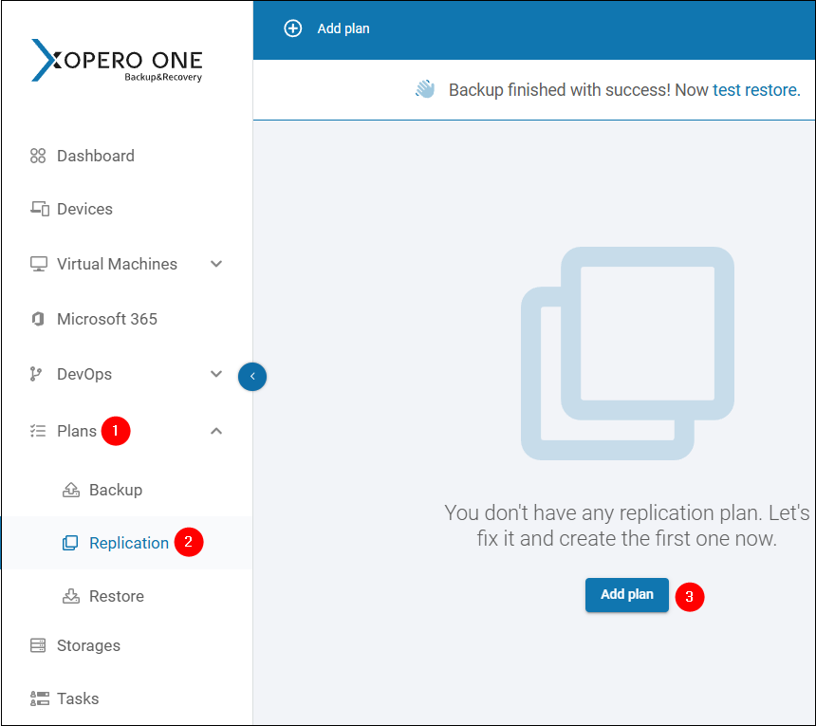Open the Tasks list icon
Screen dimensions: 816x726
coord(37,698)
